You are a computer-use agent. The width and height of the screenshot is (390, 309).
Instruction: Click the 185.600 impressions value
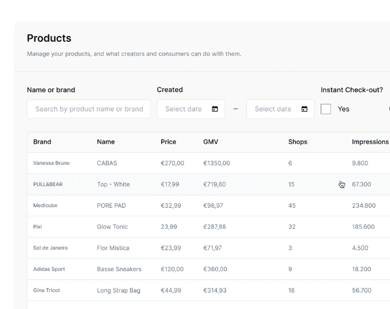(x=363, y=227)
